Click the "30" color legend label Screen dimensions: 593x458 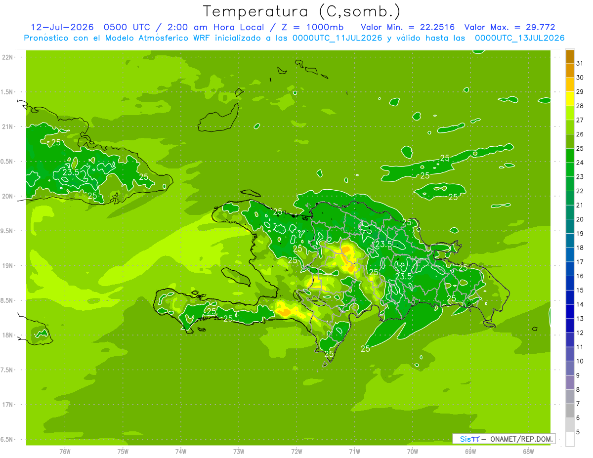[x=580, y=78]
